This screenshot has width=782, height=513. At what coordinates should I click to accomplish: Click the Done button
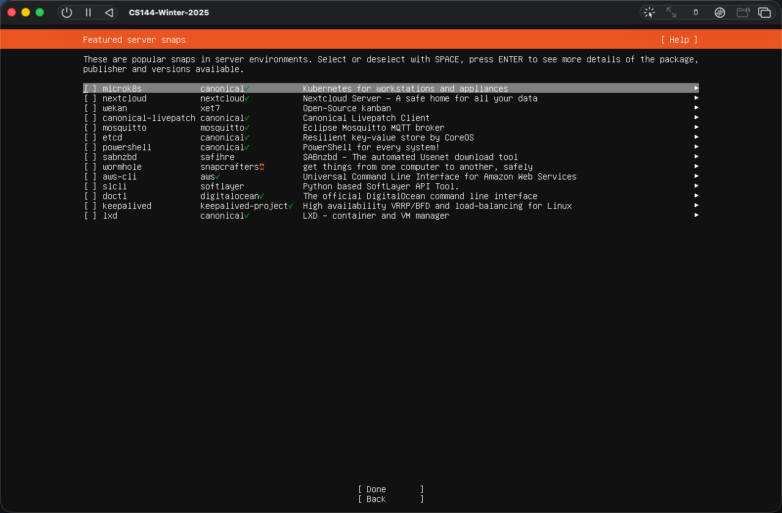pos(391,489)
